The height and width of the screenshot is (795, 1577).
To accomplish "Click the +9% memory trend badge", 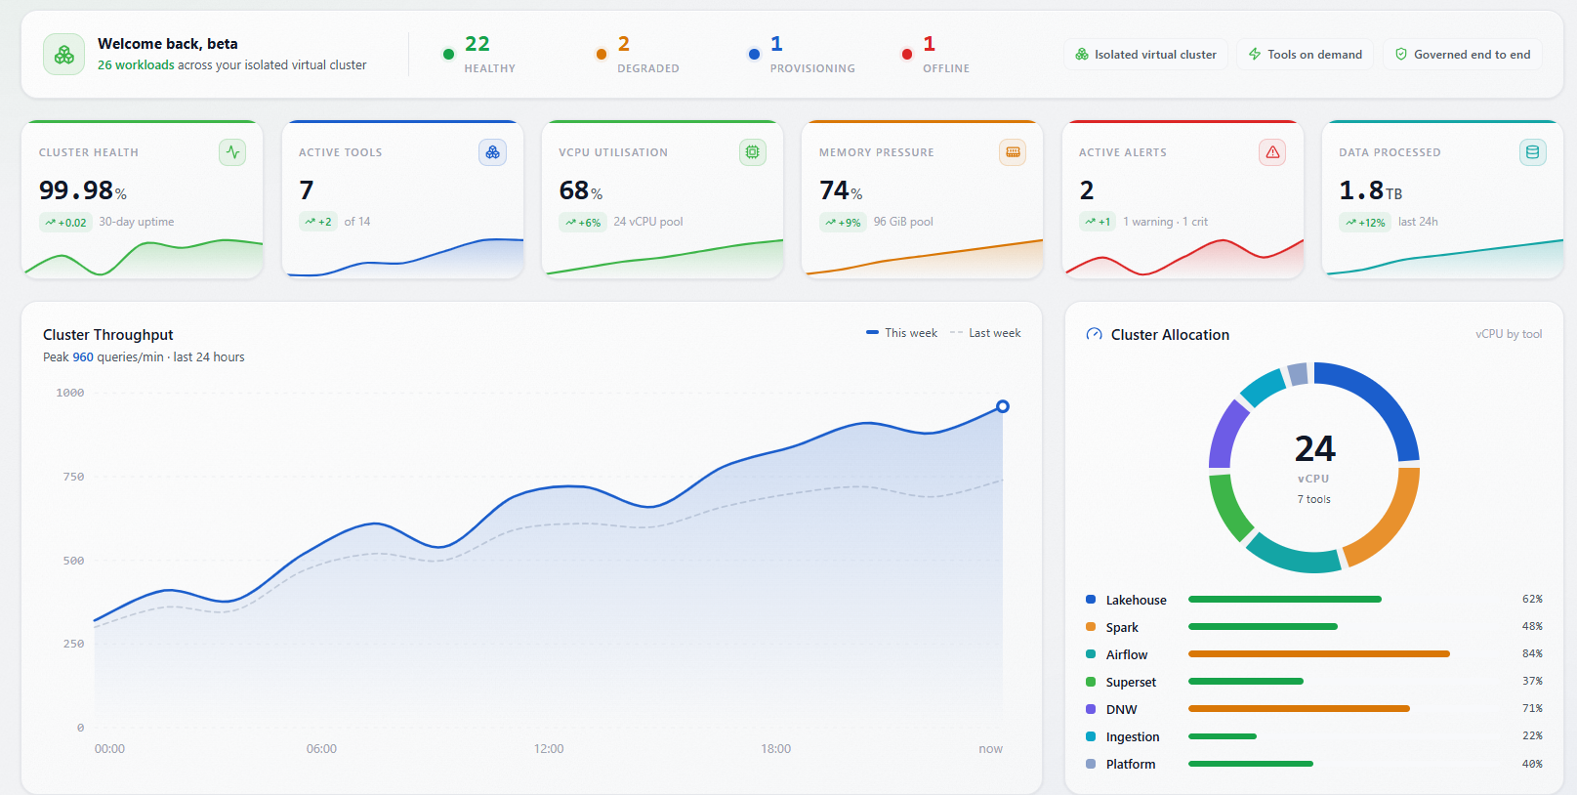I will 843,223.
